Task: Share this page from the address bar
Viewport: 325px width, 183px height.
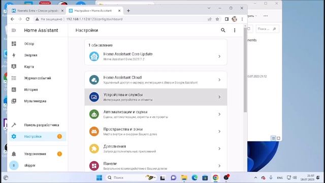Action: [210, 19]
